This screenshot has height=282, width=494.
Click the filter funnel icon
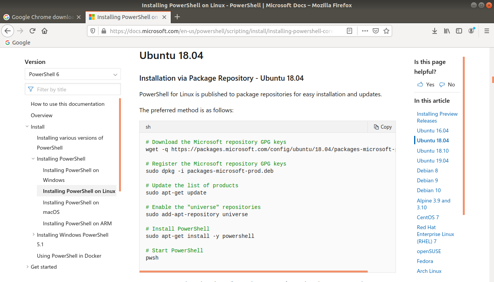[31, 89]
